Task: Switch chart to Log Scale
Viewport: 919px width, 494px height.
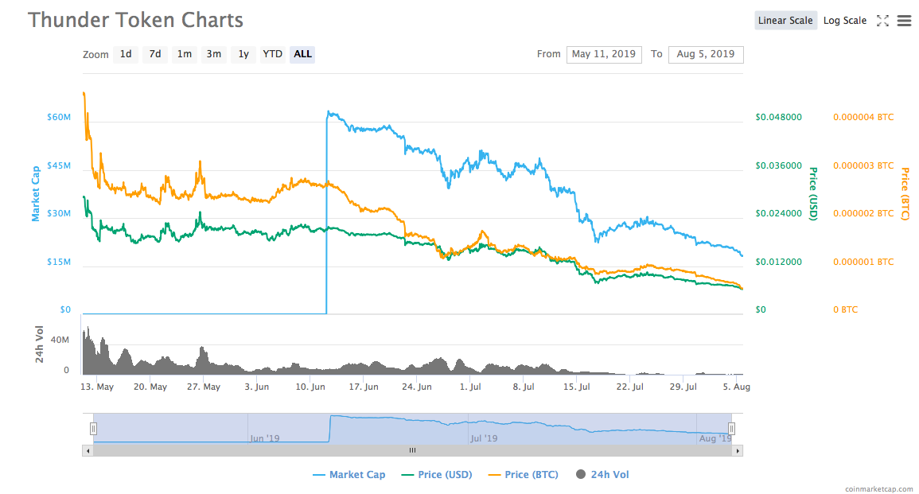Action: (844, 21)
